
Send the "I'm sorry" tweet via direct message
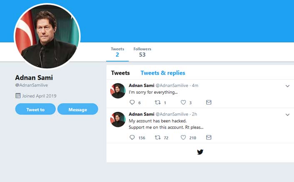coord(209,102)
